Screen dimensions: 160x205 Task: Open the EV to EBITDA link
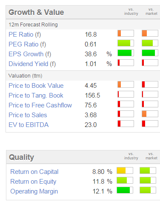click(29, 125)
